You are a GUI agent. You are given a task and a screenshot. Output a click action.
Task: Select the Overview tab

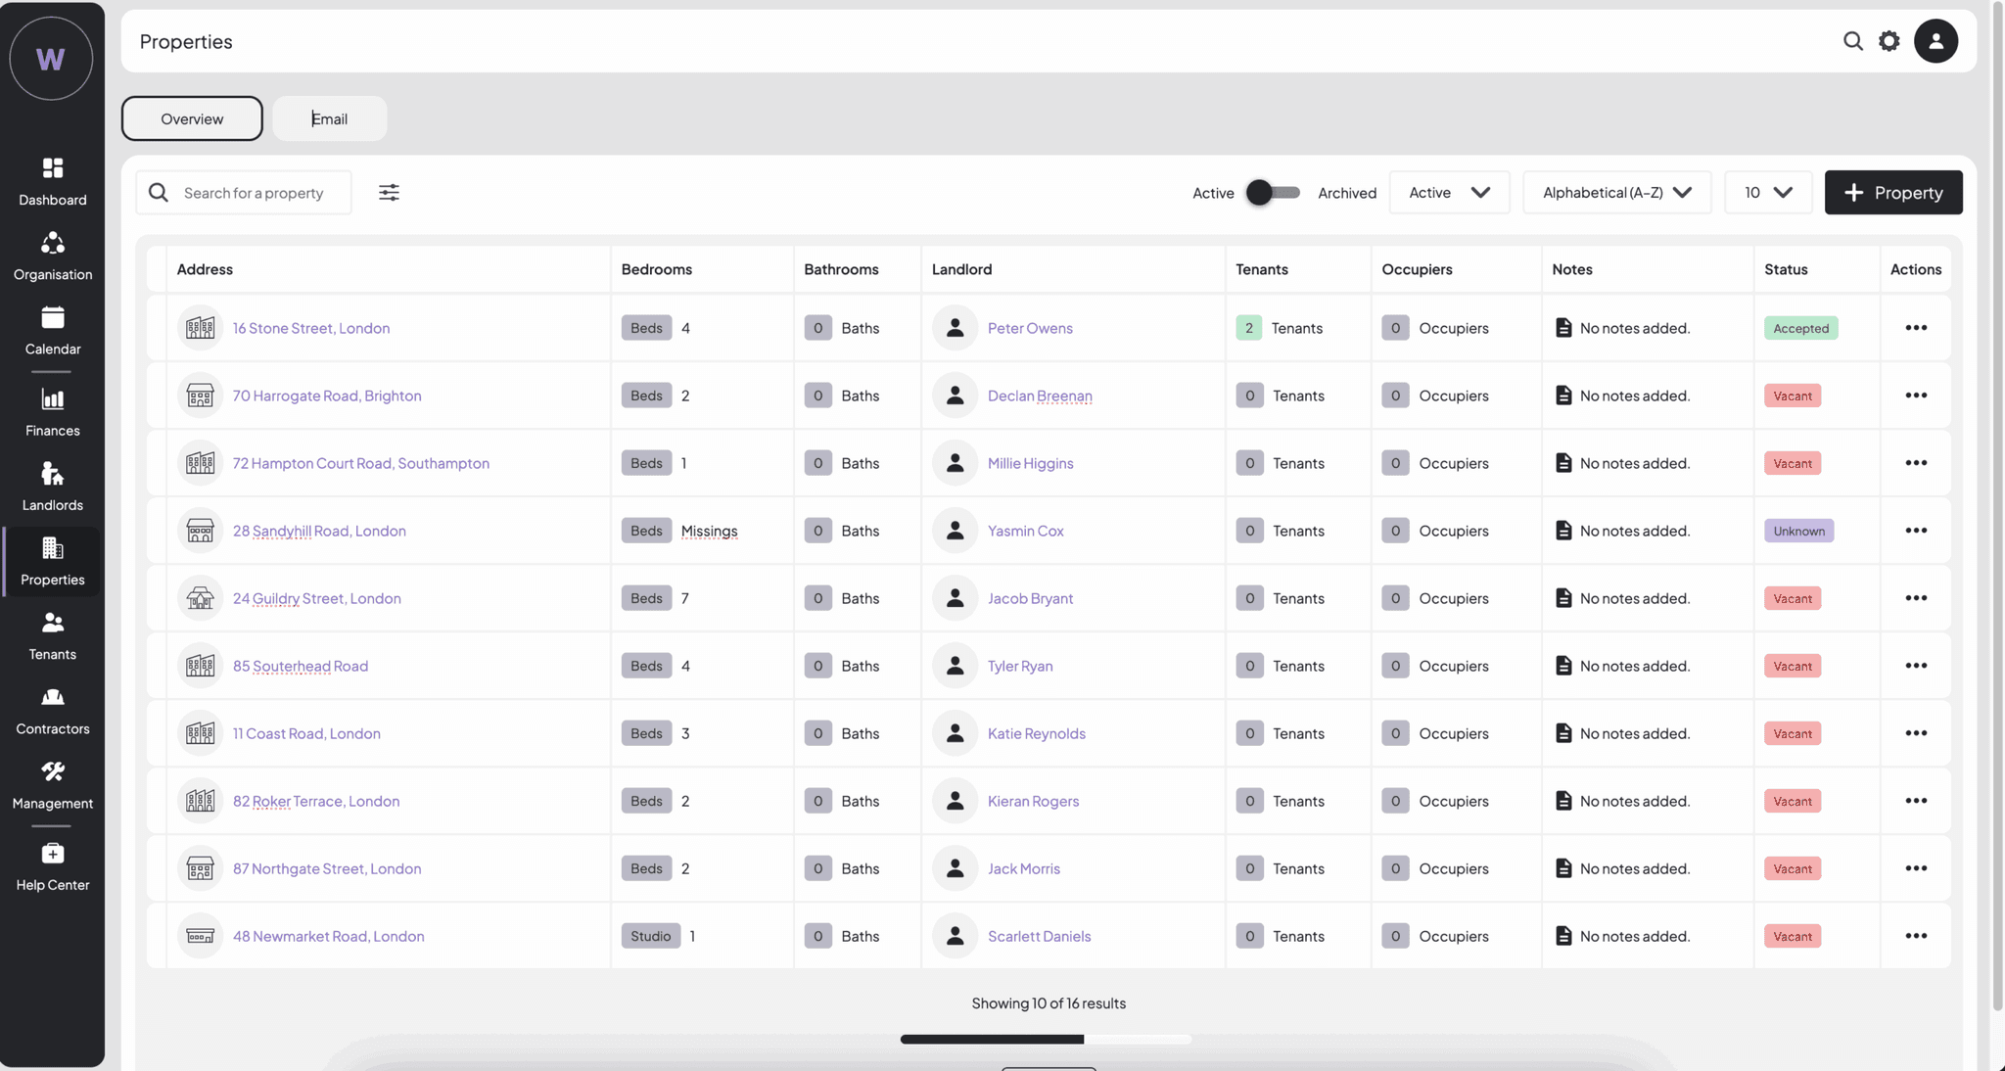[192, 118]
